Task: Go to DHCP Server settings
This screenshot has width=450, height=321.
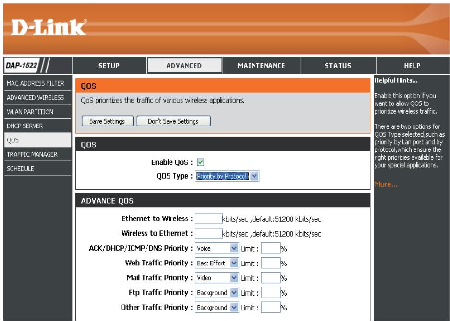Action: click(37, 126)
